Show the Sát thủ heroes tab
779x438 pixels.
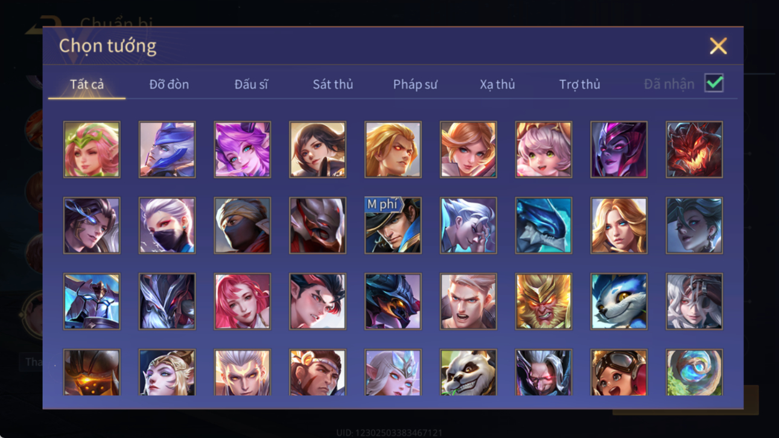tap(333, 84)
